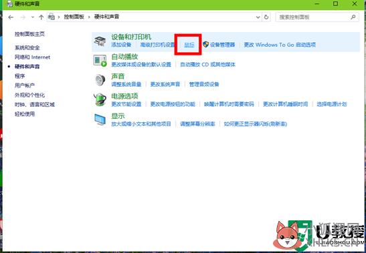Click the 显示 monitor icon
The height and width of the screenshot is (253, 366).
tap(100, 119)
